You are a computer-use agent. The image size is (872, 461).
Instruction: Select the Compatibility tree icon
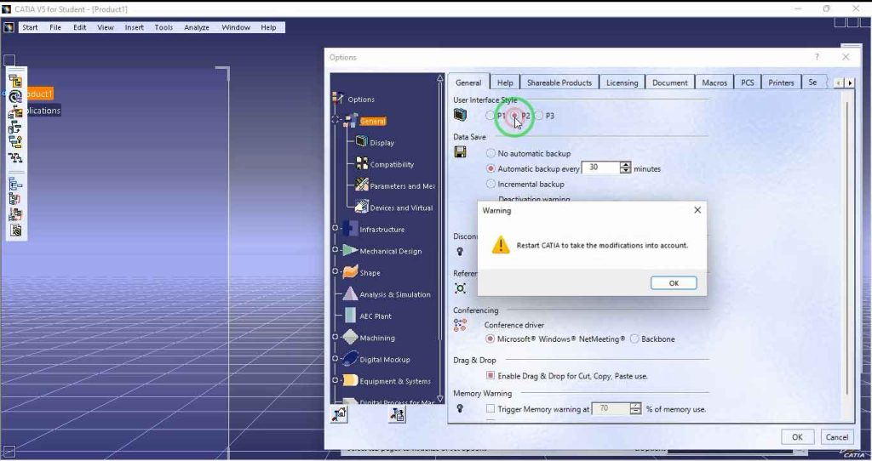tap(361, 164)
